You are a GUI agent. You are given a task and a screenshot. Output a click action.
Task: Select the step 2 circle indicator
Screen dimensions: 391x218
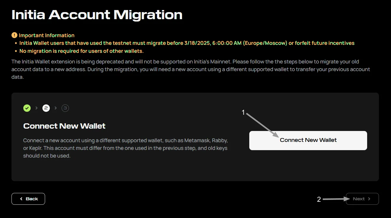tap(46, 108)
